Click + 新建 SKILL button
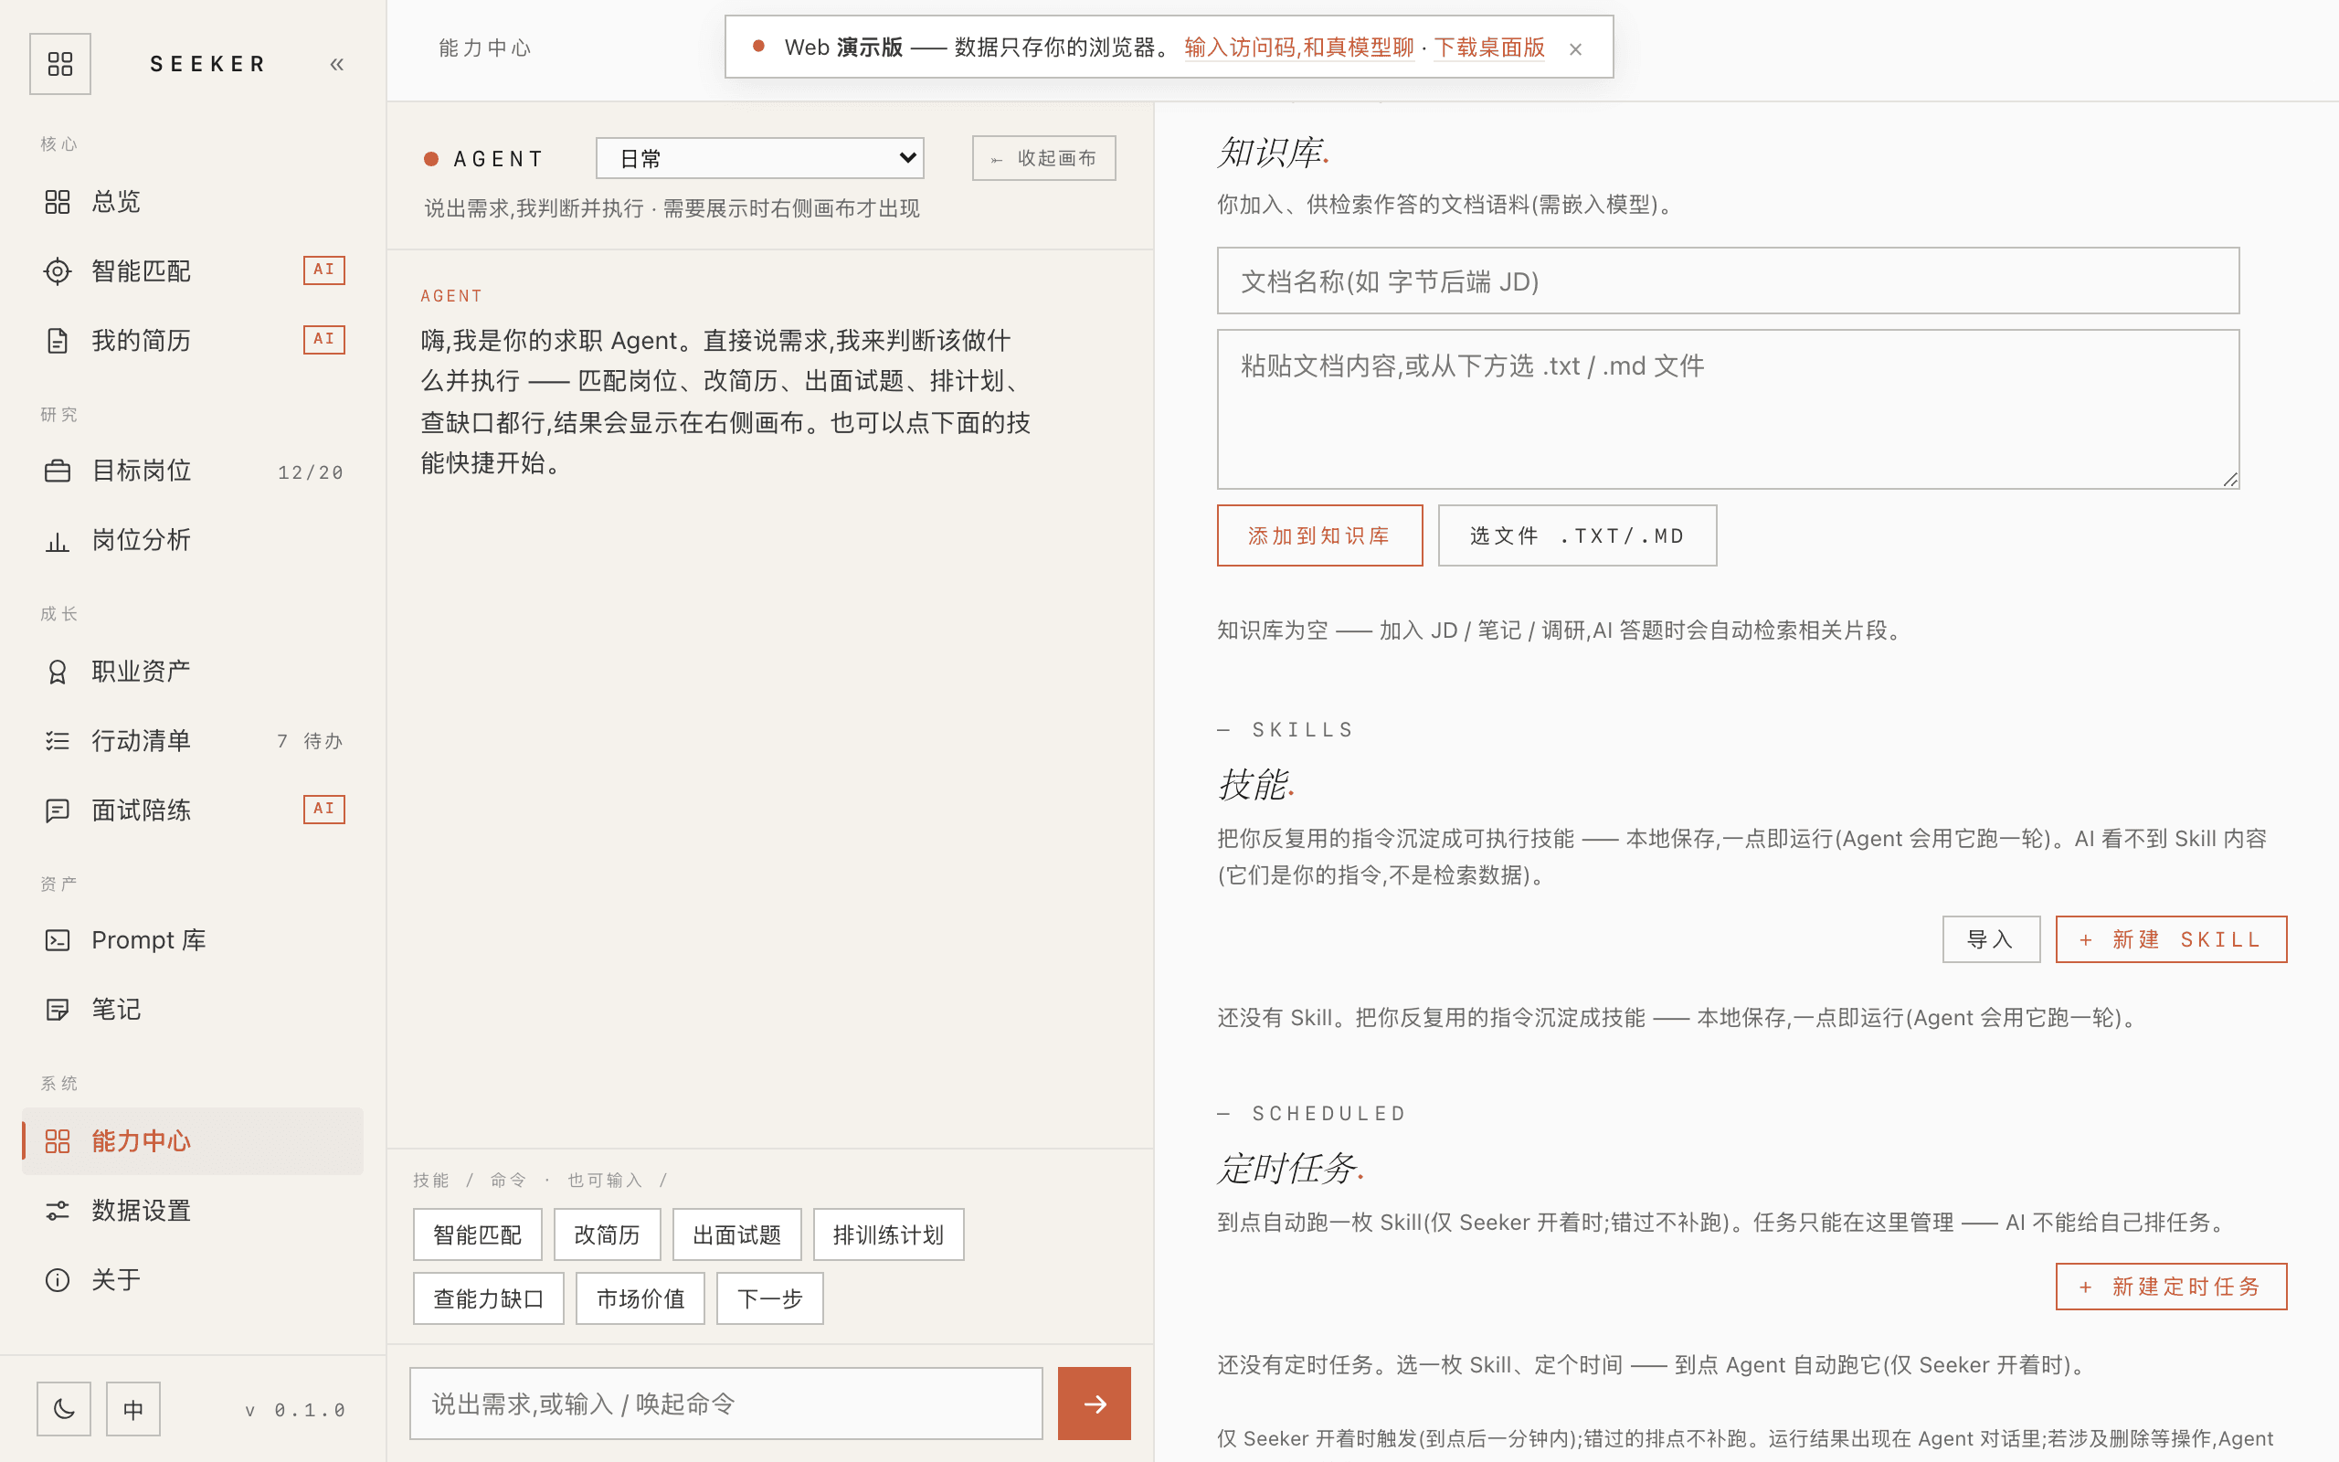Screen dimensions: 2339x1462 point(2171,939)
